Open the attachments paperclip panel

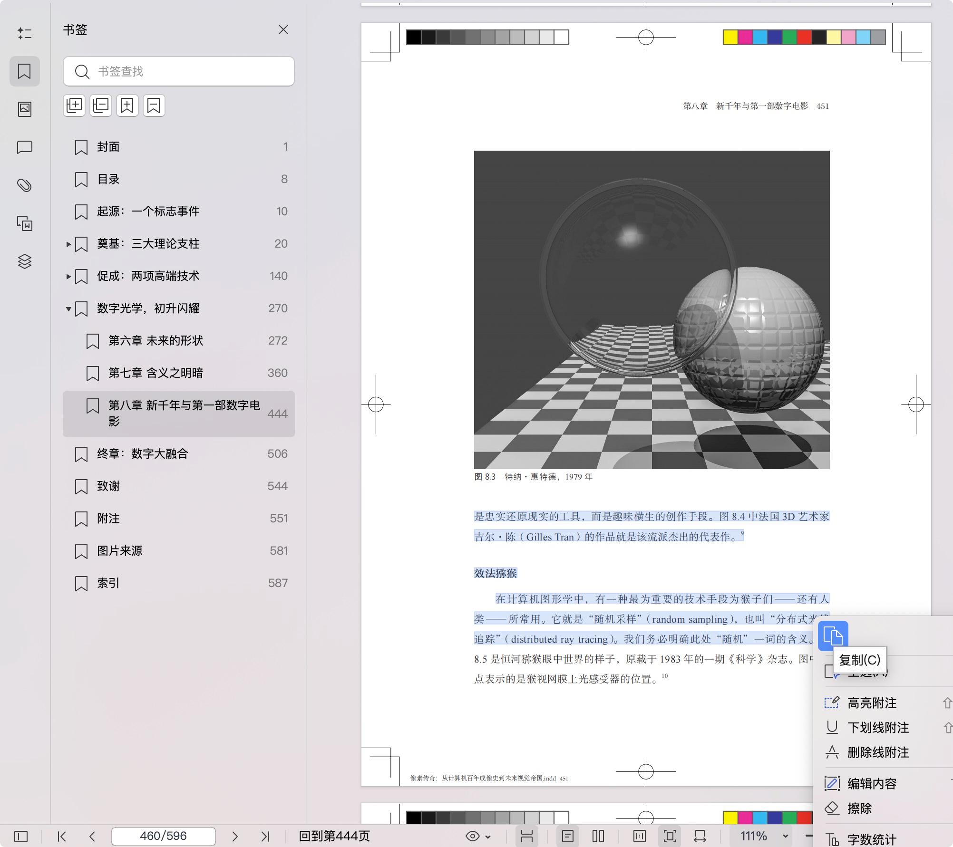coord(25,184)
